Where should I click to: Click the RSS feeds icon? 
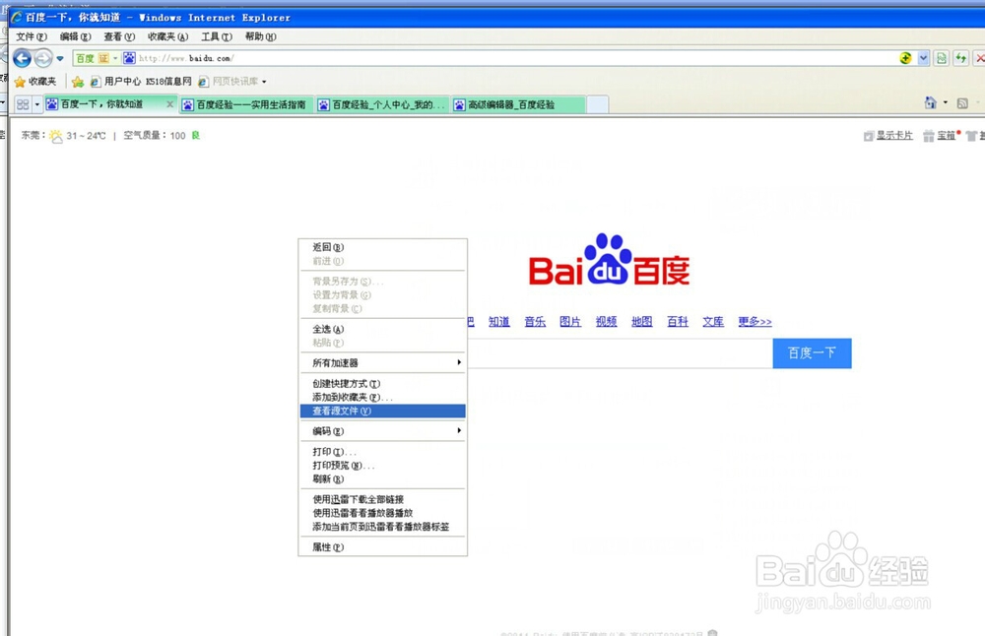point(962,103)
